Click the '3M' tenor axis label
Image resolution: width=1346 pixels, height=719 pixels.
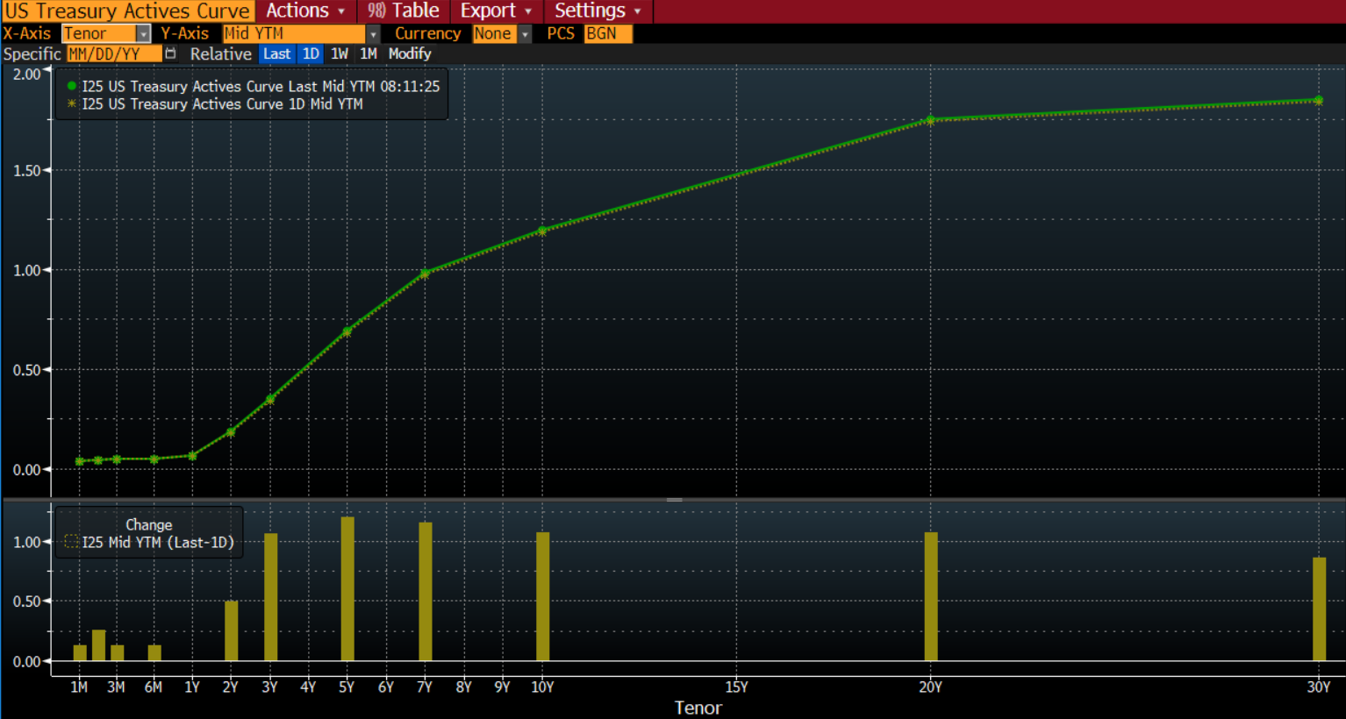pos(116,687)
